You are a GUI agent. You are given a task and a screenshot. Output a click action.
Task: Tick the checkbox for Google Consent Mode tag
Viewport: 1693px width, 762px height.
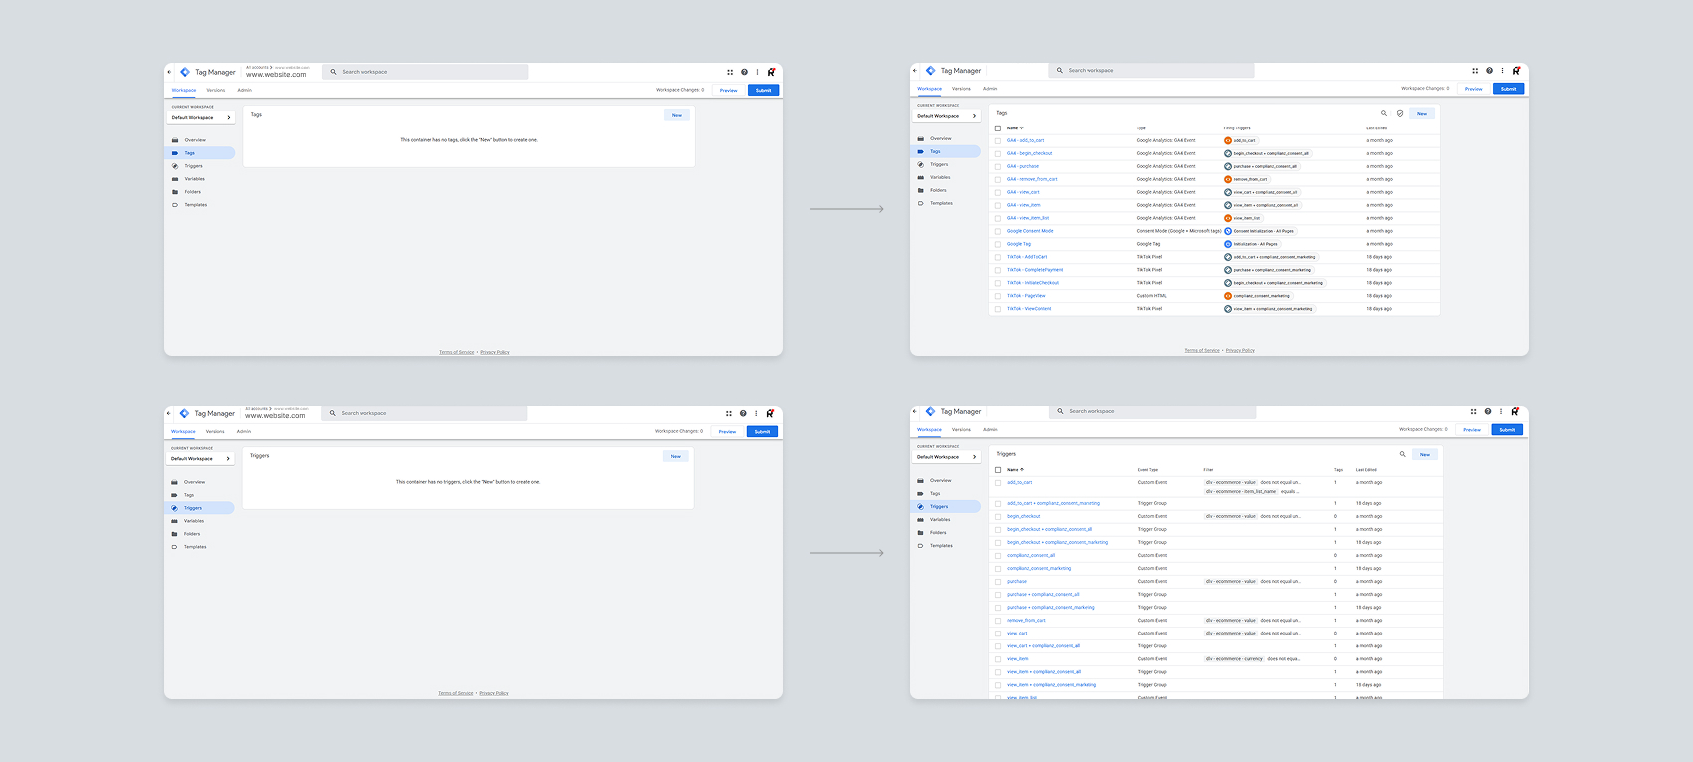click(998, 231)
